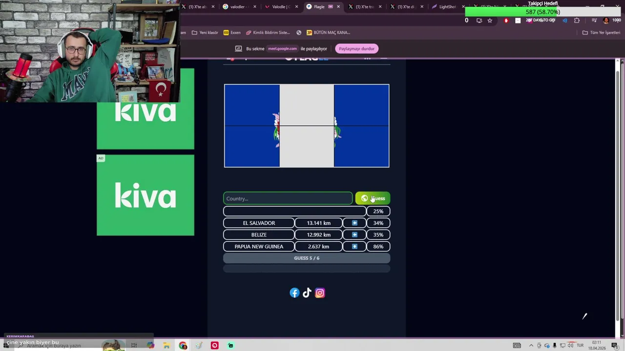Close the Flagle tab

point(338,7)
